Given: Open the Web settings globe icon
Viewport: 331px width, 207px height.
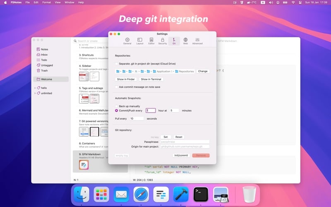Looking at the screenshot, I should [x=185, y=41].
